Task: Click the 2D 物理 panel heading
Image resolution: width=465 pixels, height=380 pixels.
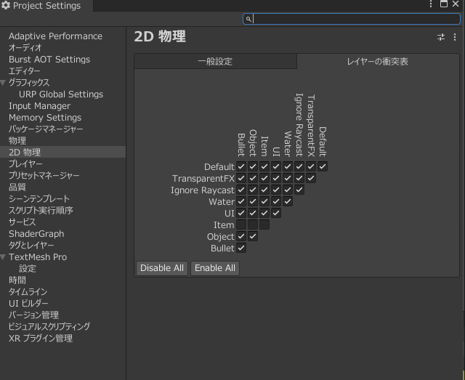Action: (160, 36)
